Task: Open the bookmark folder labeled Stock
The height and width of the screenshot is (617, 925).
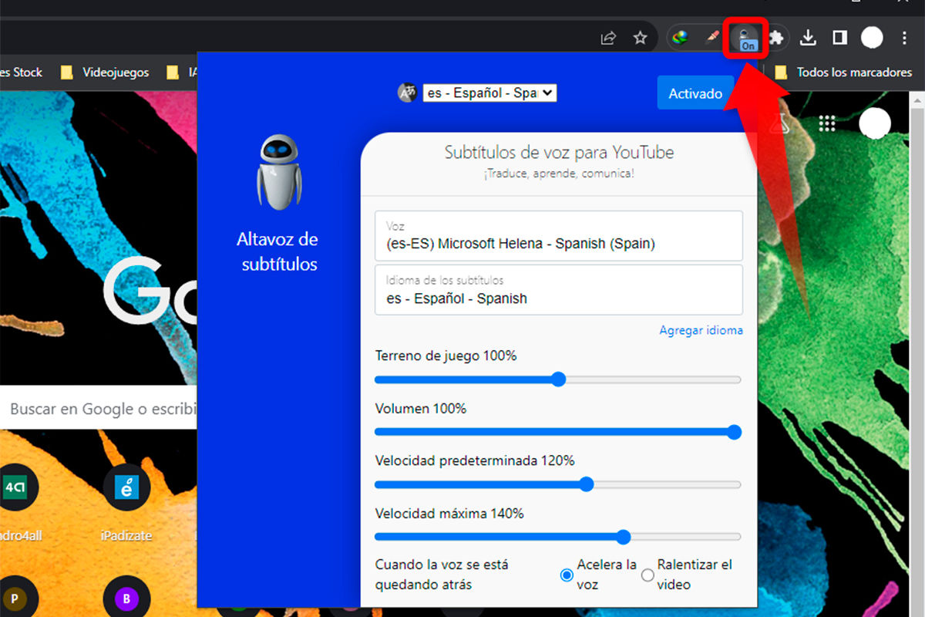Action: (22, 72)
